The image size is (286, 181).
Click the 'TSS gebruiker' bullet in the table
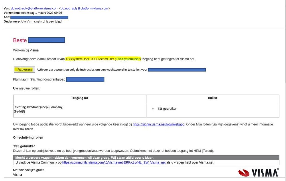point(167,109)
